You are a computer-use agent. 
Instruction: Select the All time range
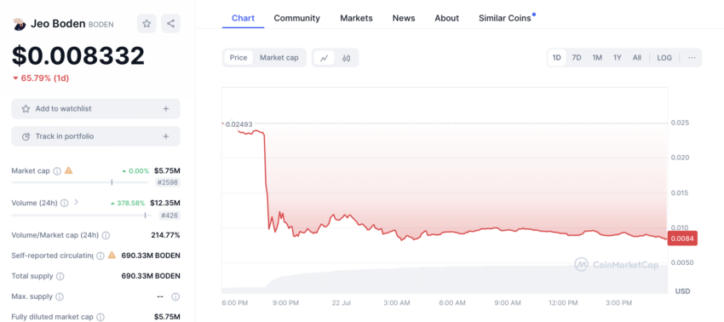click(x=637, y=58)
